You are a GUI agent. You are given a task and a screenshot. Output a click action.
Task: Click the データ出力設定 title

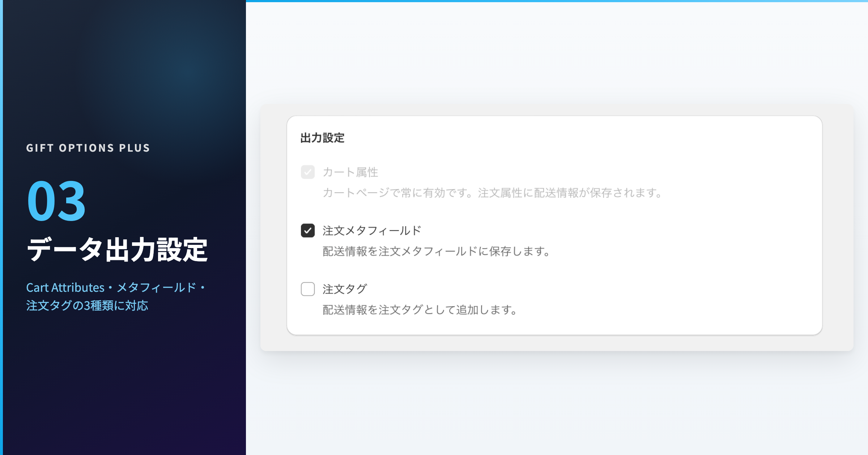(117, 249)
